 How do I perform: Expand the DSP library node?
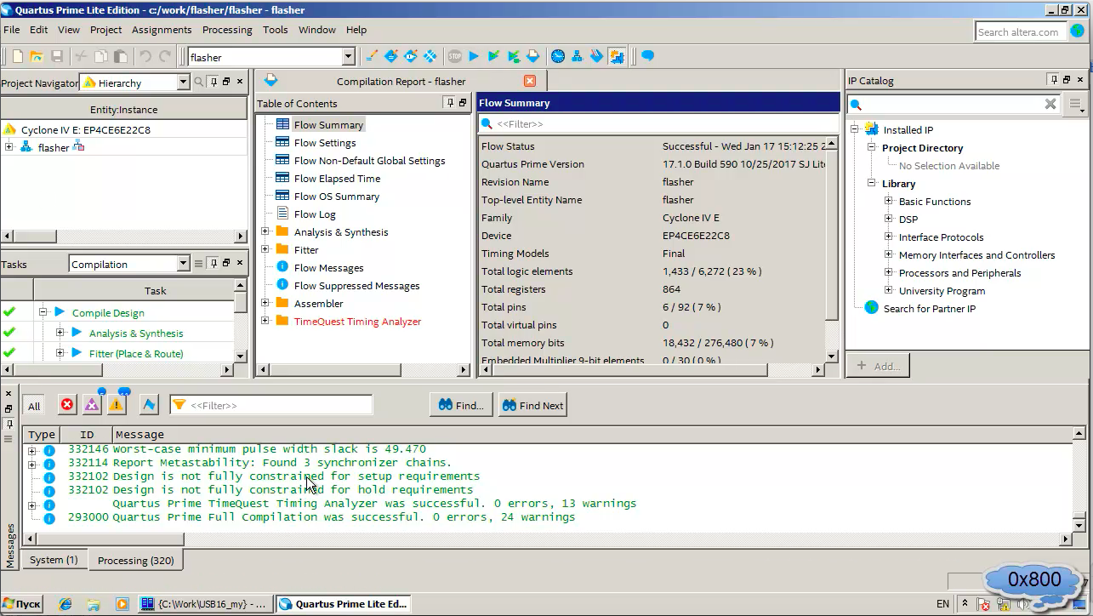(888, 220)
